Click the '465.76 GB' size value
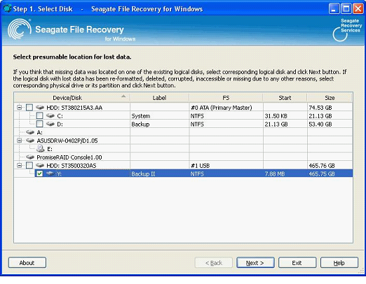 pyautogui.click(x=322, y=166)
